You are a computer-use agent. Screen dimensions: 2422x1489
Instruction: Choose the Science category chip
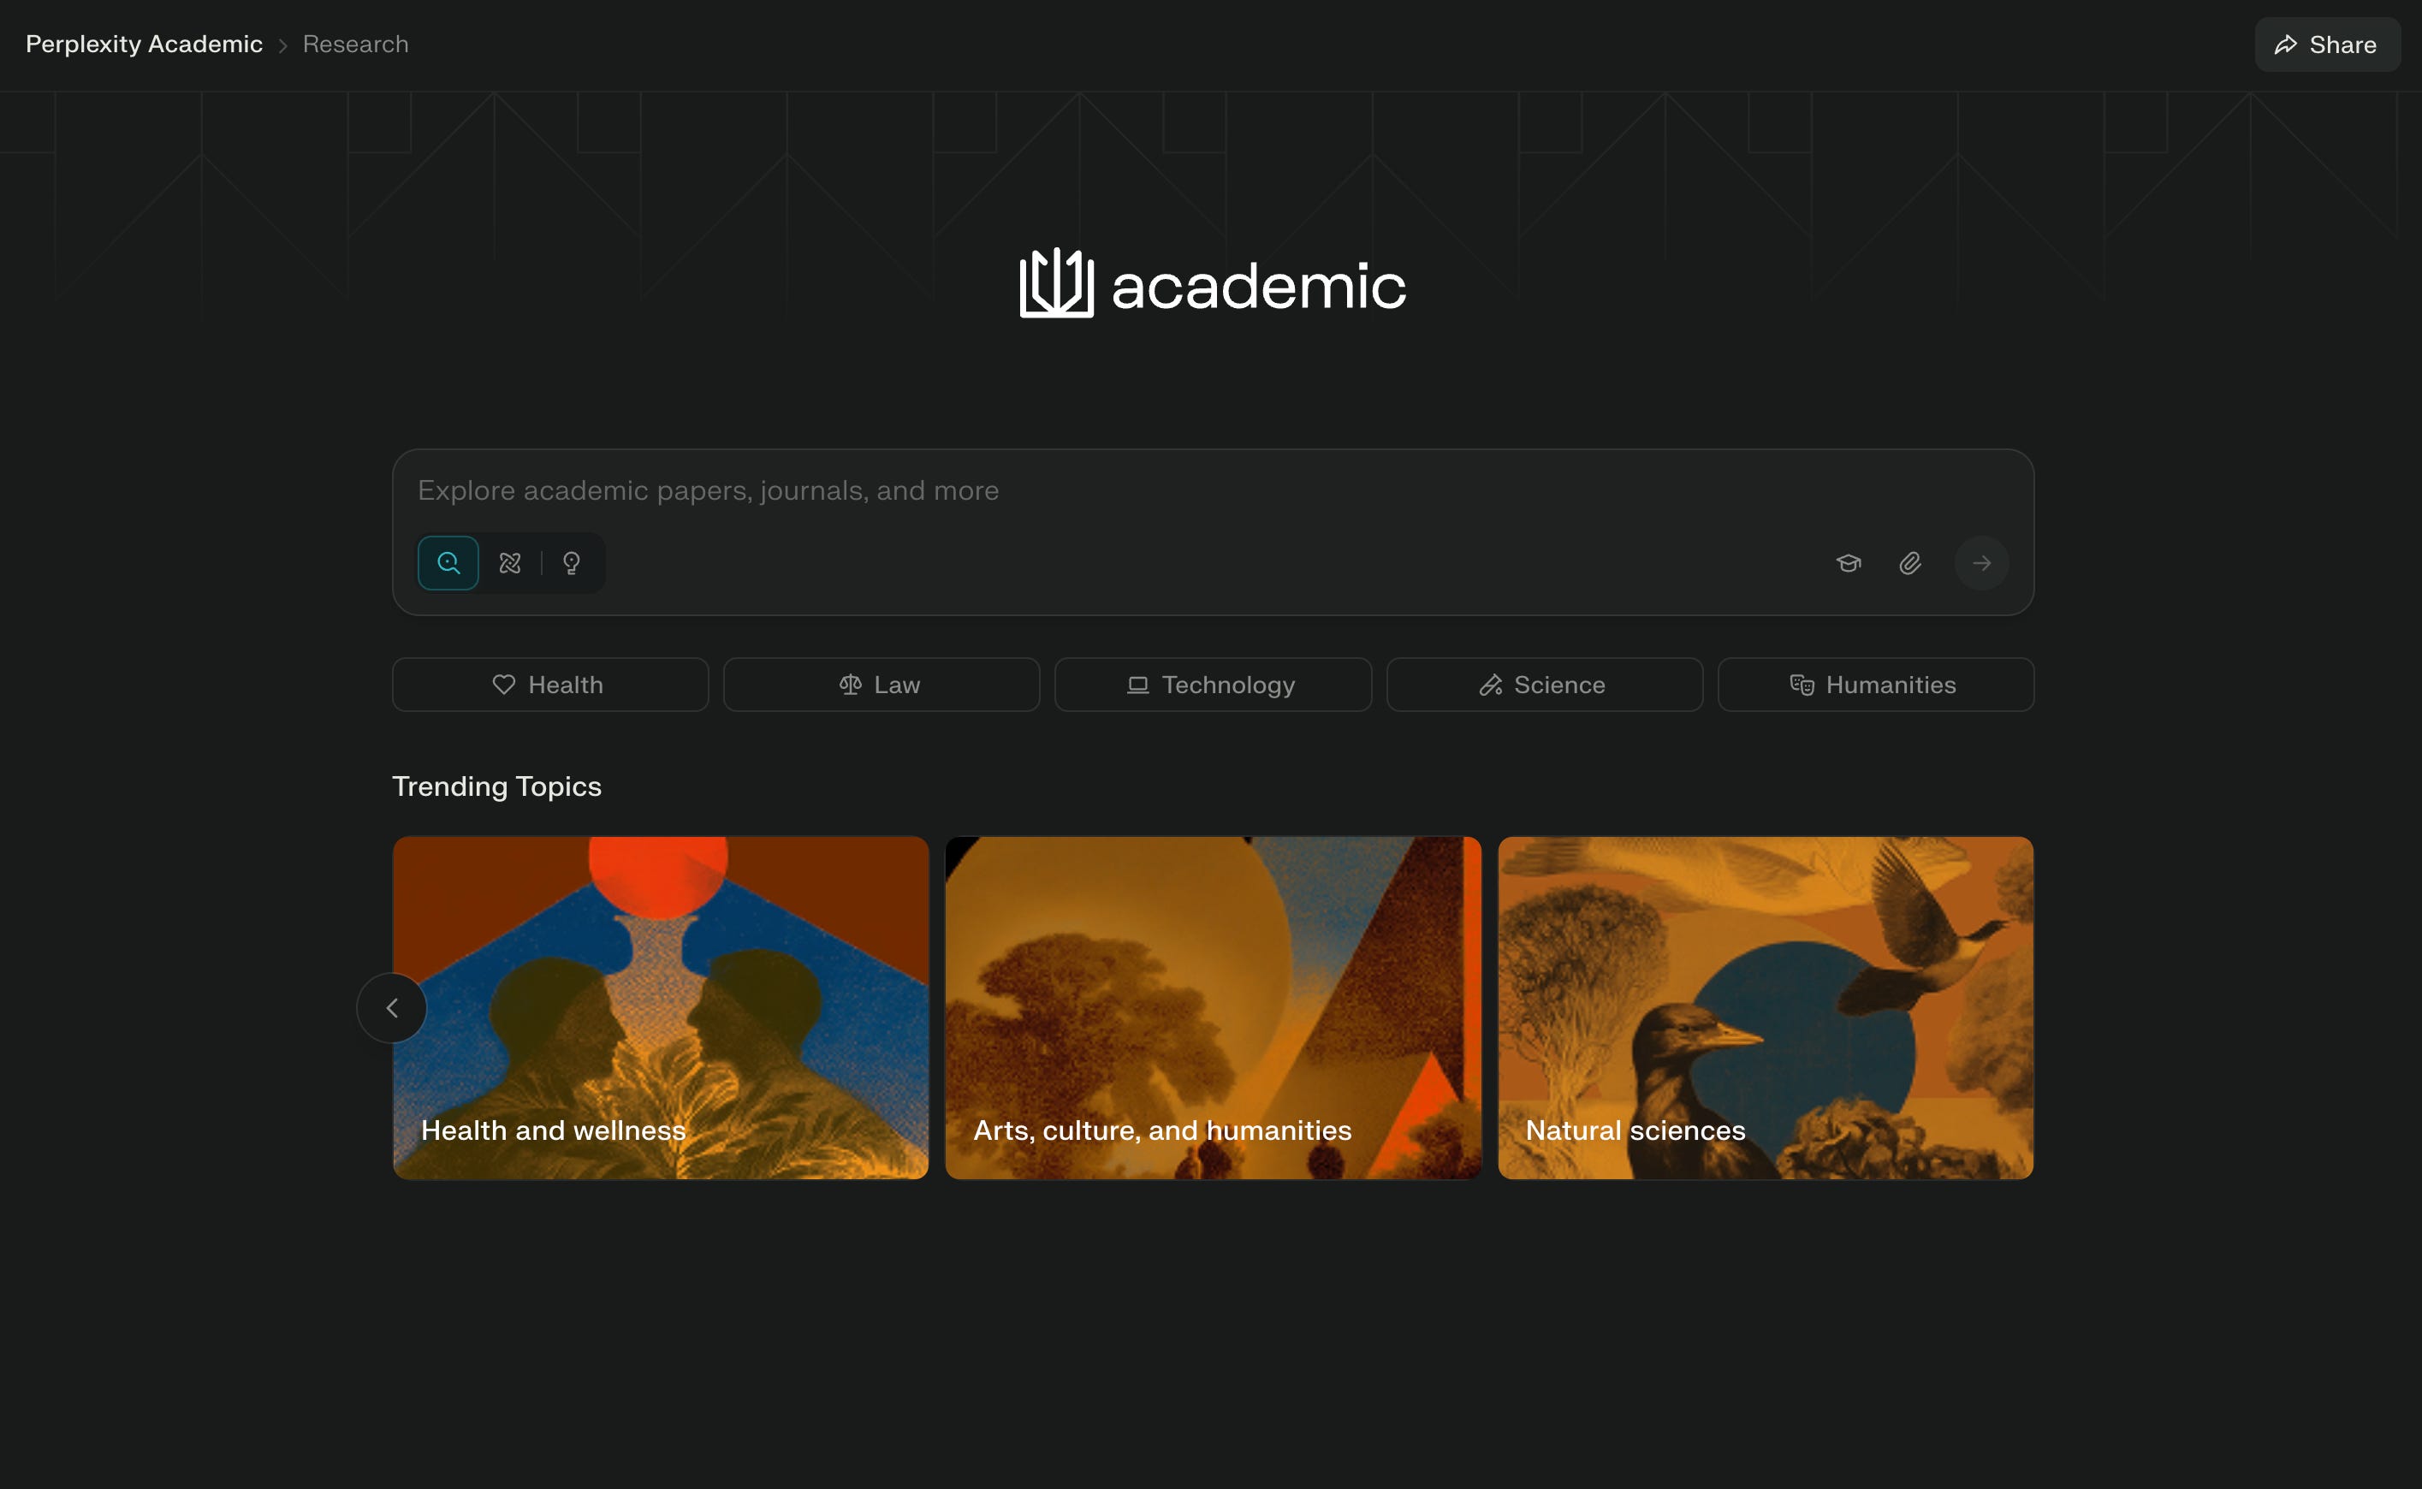click(1543, 685)
